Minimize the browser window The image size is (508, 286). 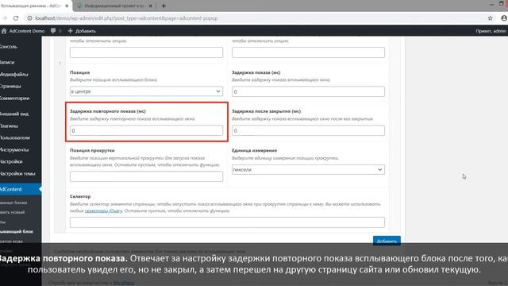coord(491,4)
